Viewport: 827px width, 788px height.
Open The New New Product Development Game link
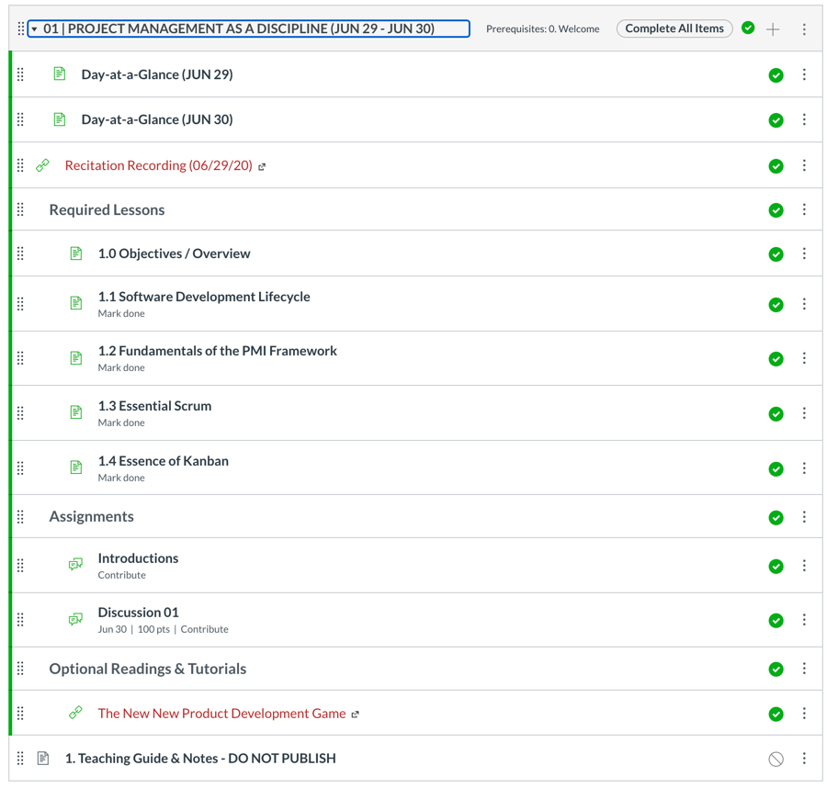(x=221, y=714)
